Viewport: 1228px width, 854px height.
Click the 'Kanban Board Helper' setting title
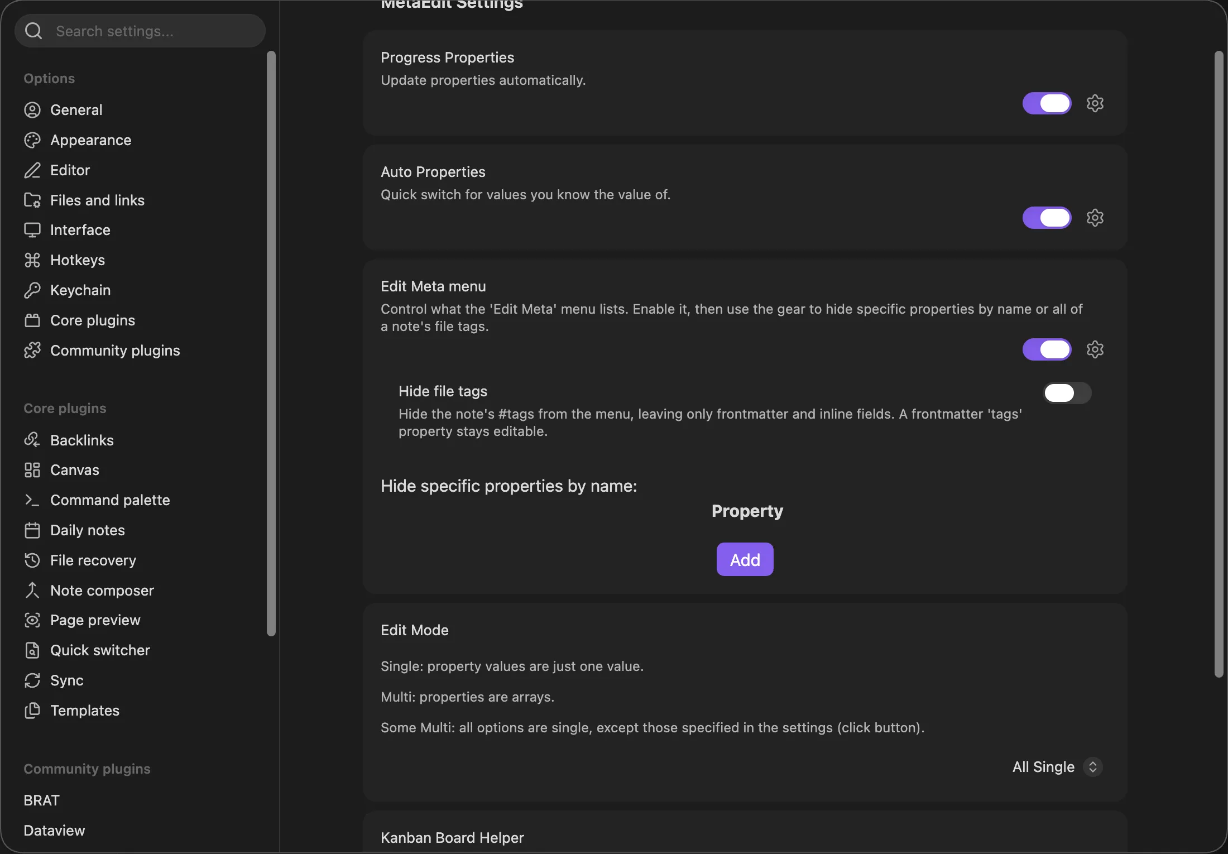pos(452,838)
